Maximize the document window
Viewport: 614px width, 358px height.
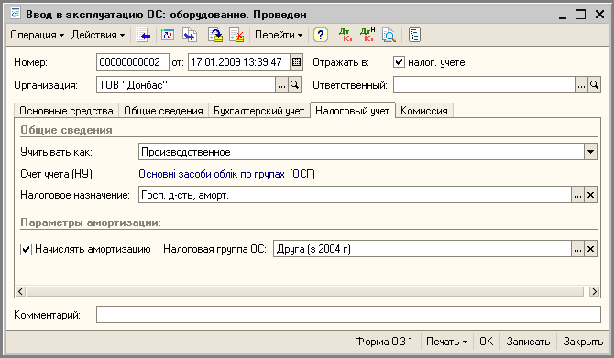click(x=580, y=15)
